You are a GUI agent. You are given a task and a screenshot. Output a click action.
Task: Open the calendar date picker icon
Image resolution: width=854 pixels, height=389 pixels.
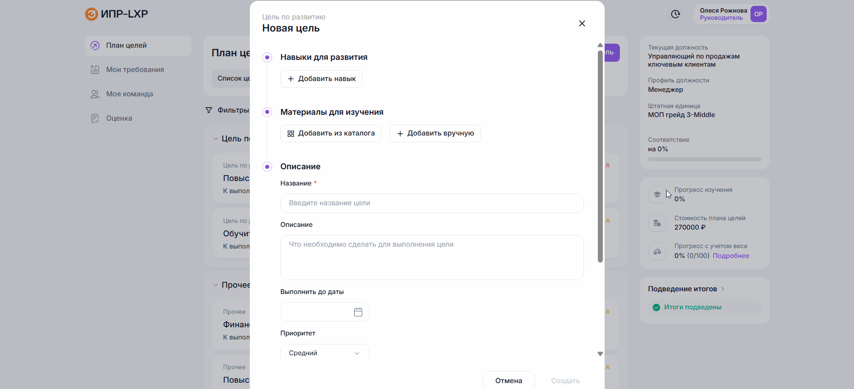click(x=358, y=312)
